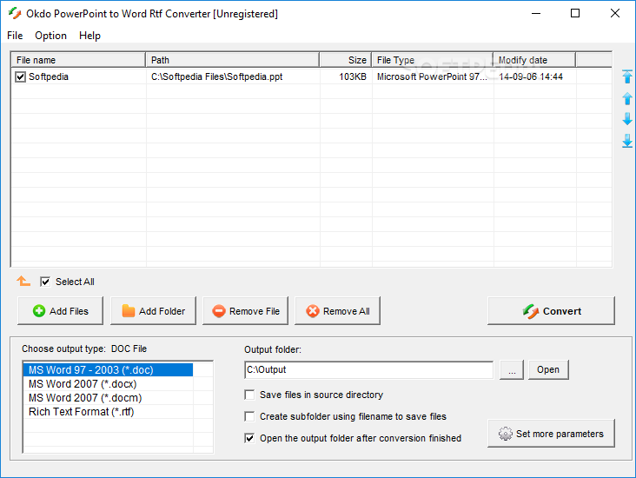The image size is (636, 478).
Task: Enable Save files in source directory
Action: click(x=249, y=395)
